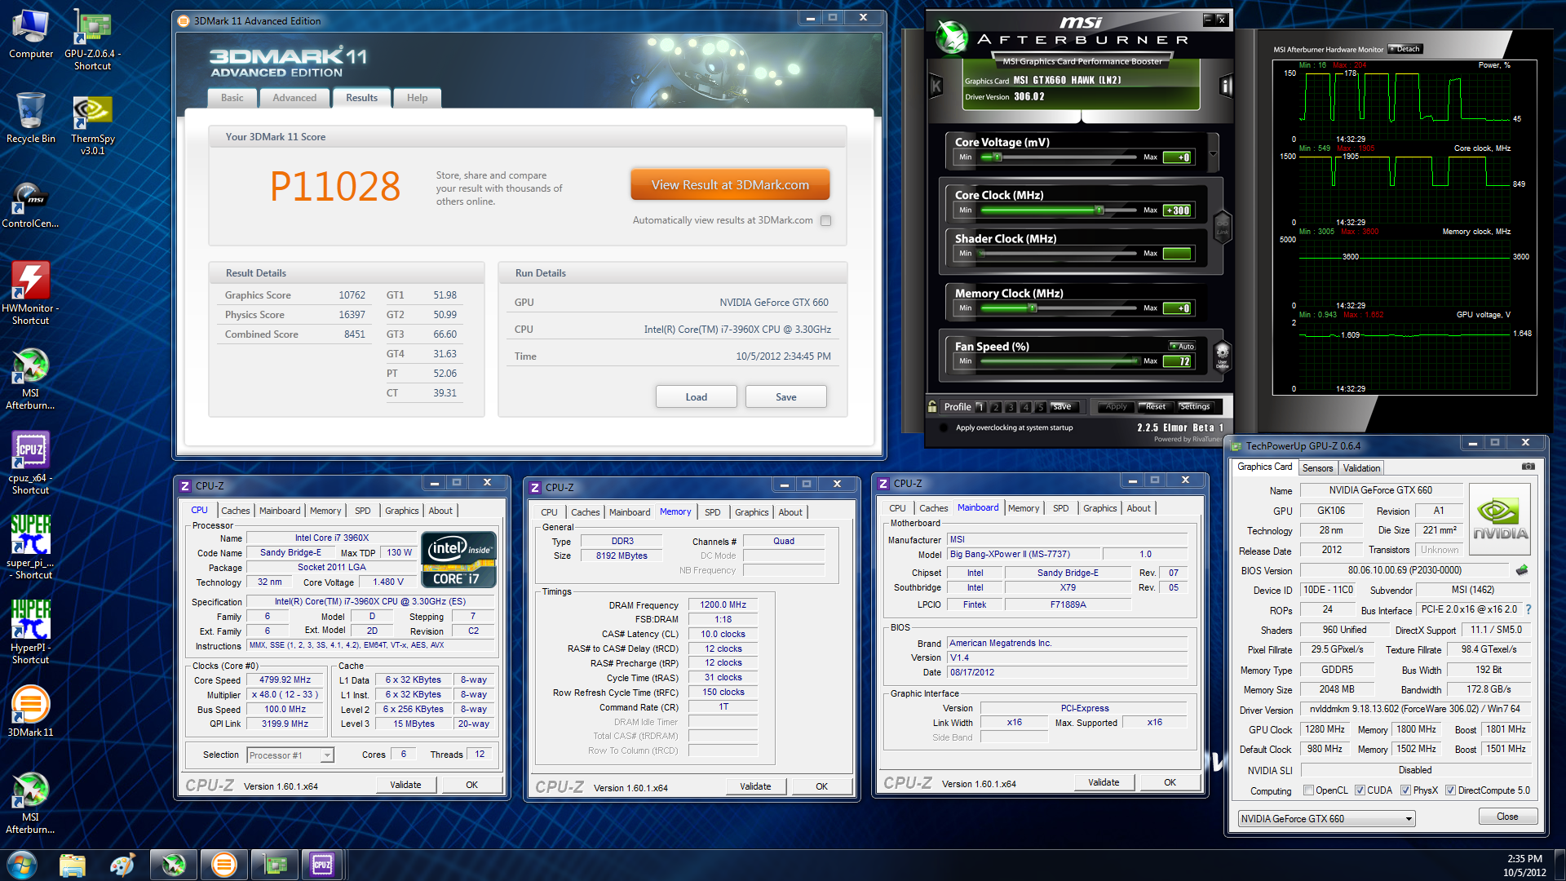Open the super_pi shortcut icon

point(30,547)
